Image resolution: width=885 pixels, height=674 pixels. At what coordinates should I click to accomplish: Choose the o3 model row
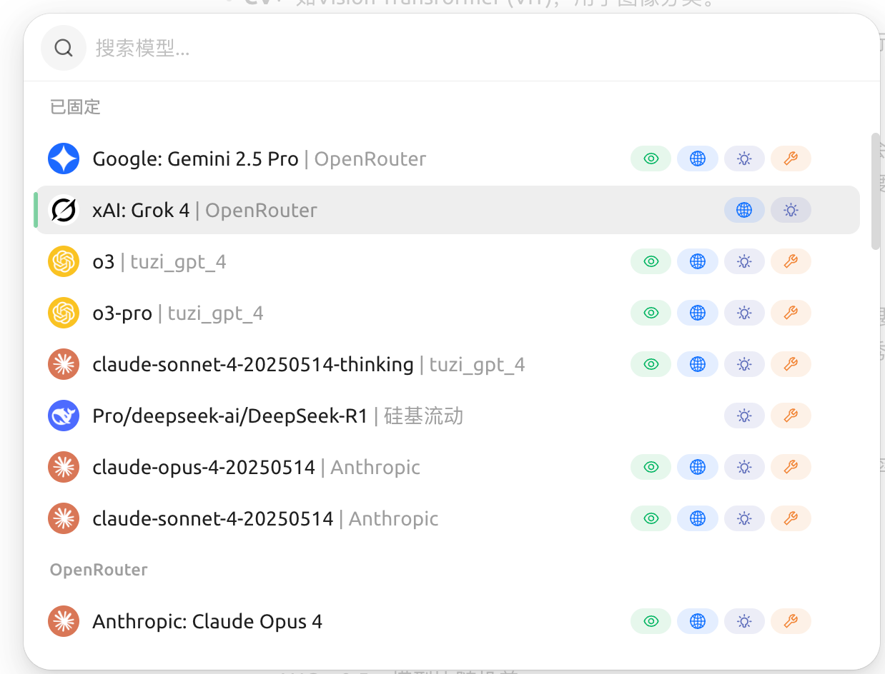[447, 261]
